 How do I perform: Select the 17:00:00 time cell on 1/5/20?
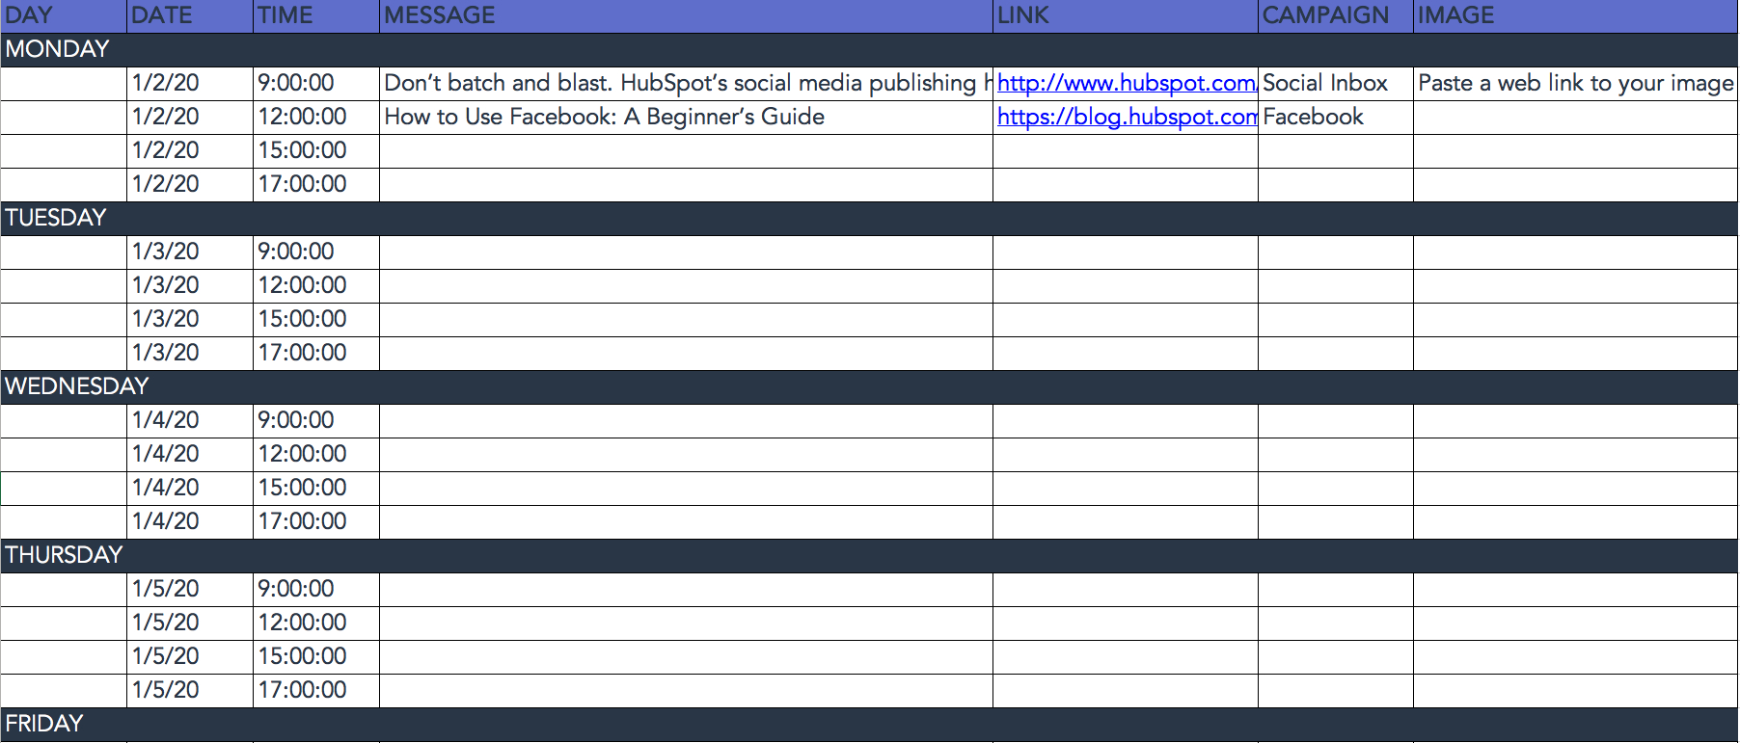point(316,691)
